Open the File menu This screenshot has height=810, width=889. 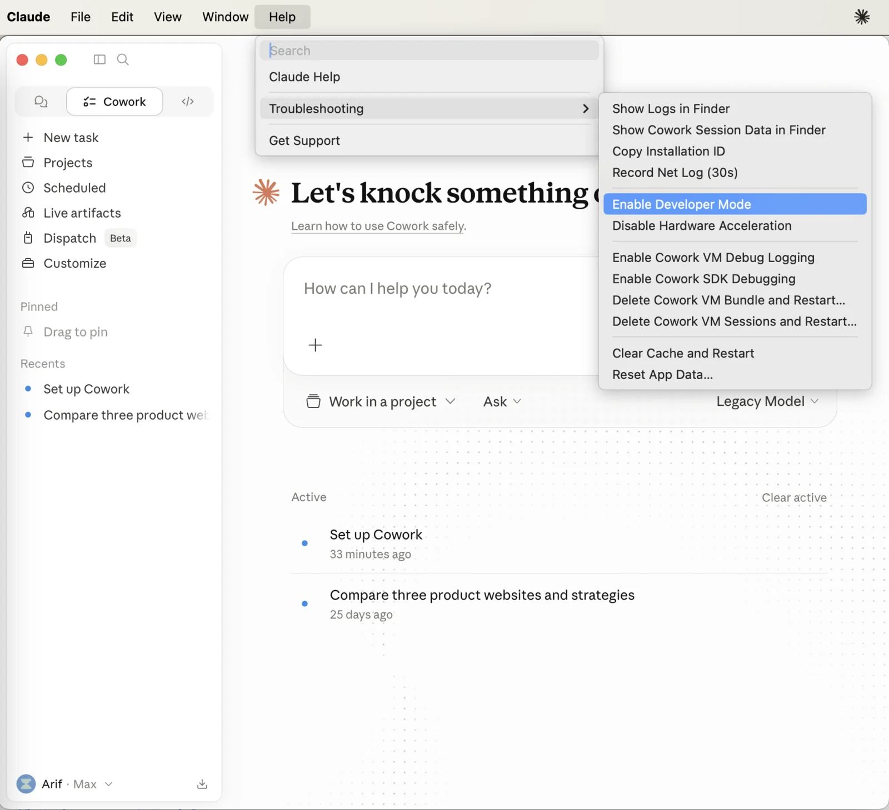(x=81, y=17)
